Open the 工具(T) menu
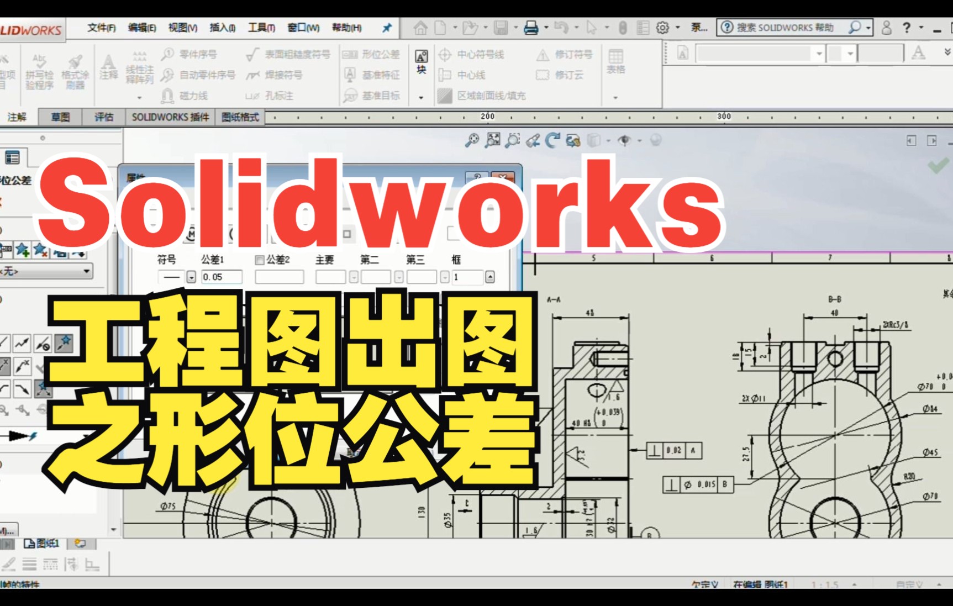Image resolution: width=953 pixels, height=606 pixels. coord(261,28)
